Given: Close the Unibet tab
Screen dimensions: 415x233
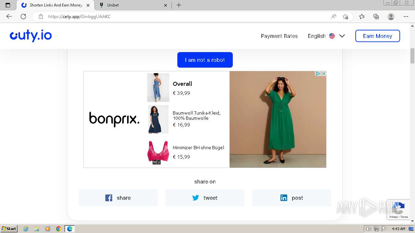Looking at the screenshot, I should tap(166, 5).
